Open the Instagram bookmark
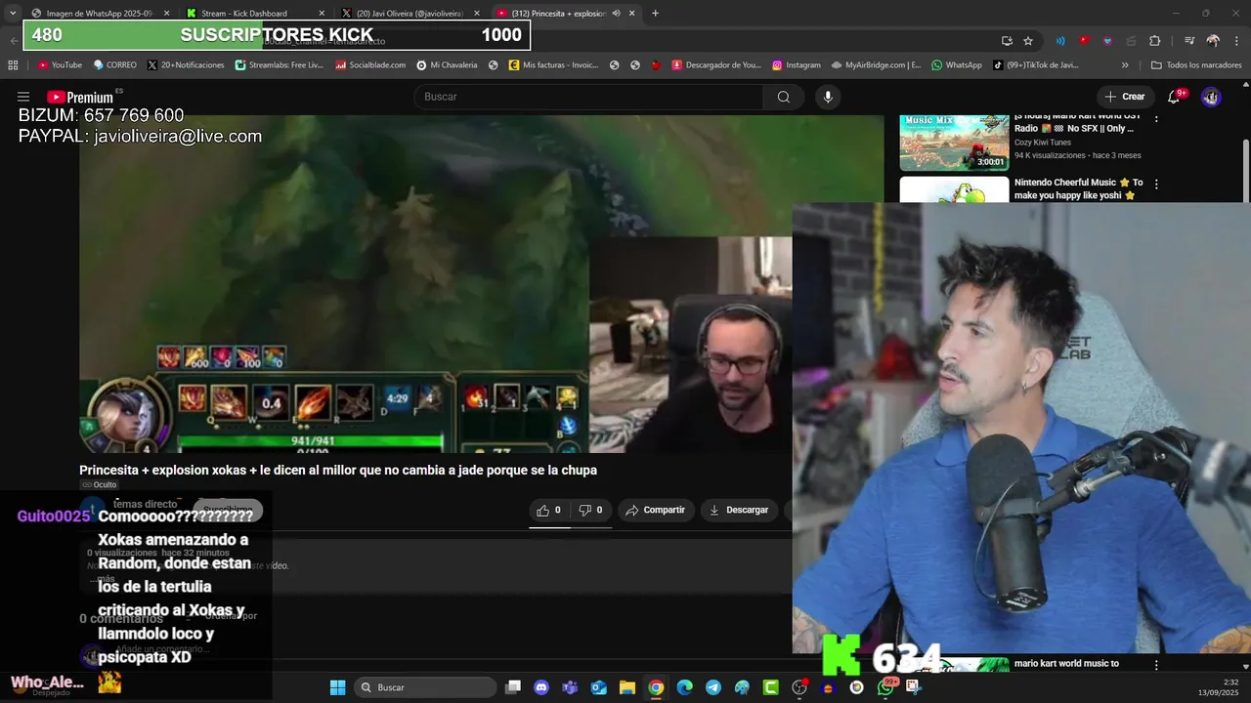 (796, 65)
